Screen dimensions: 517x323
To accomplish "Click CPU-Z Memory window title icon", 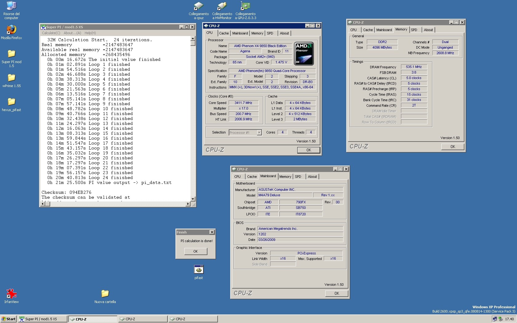I will tap(350, 22).
